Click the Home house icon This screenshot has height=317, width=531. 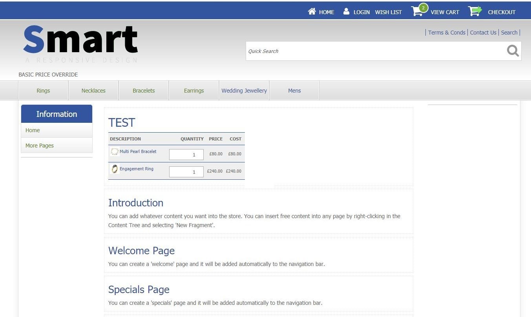point(312,11)
